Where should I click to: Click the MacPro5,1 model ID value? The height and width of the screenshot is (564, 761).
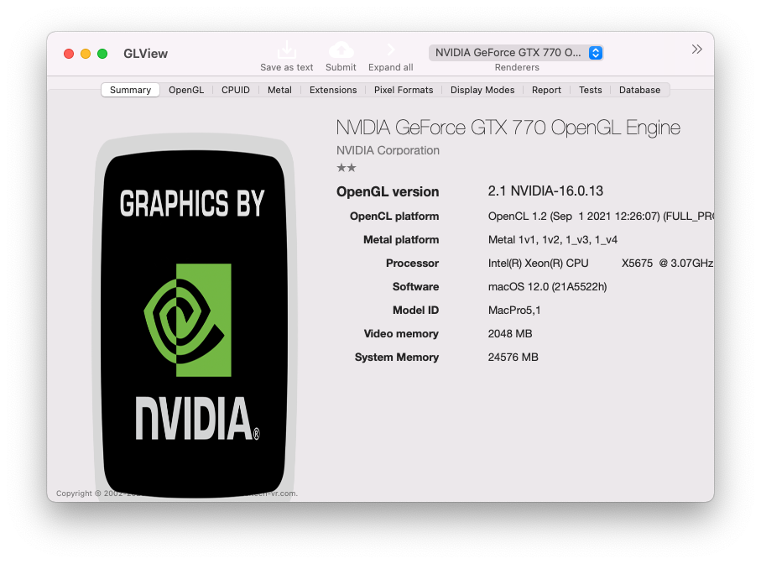click(x=514, y=311)
